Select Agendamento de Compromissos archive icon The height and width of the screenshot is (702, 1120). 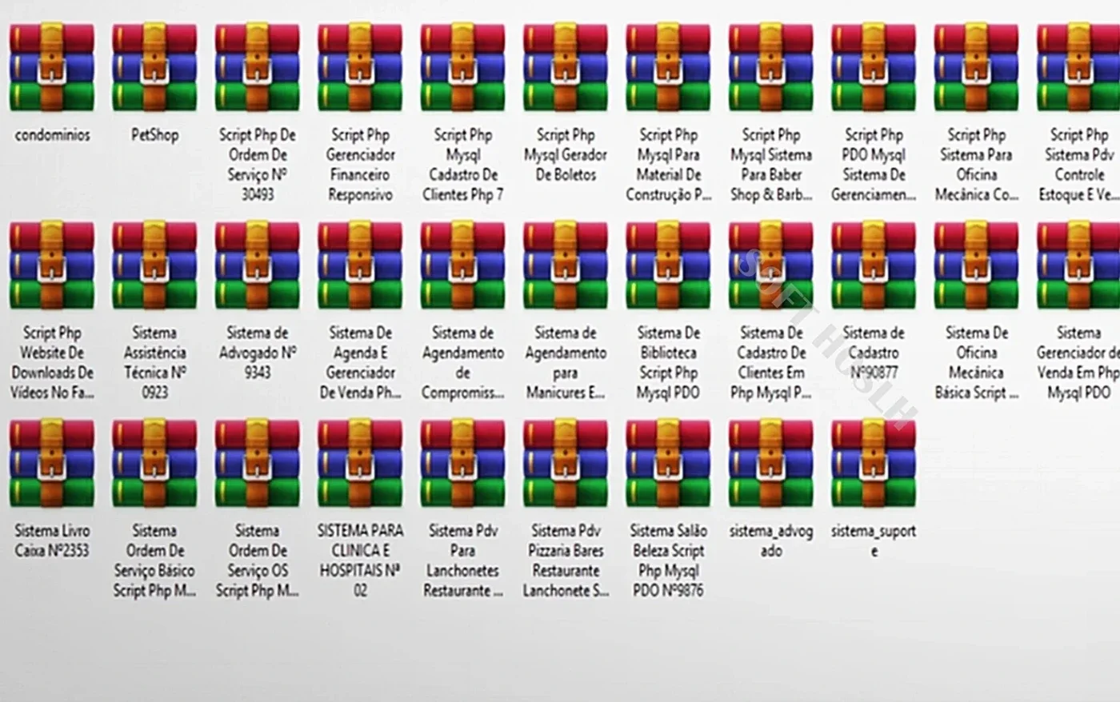point(462,265)
